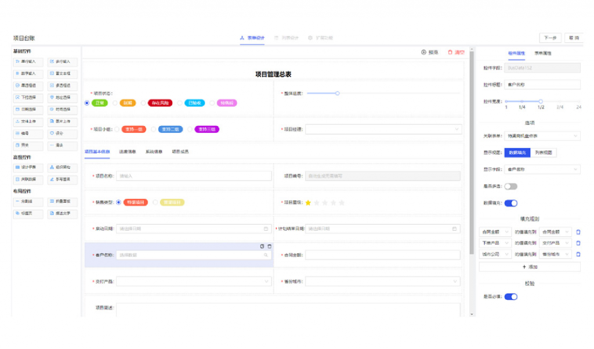This screenshot has height=349, width=594.
Task: Click the copy icon on 客户名称 field
Action: pos(262,246)
